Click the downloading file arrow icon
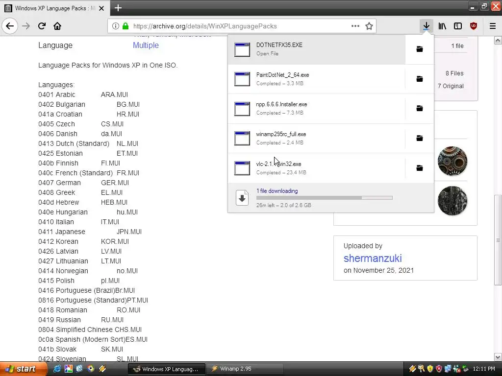Viewport: 502px width, 376px height. (242, 198)
